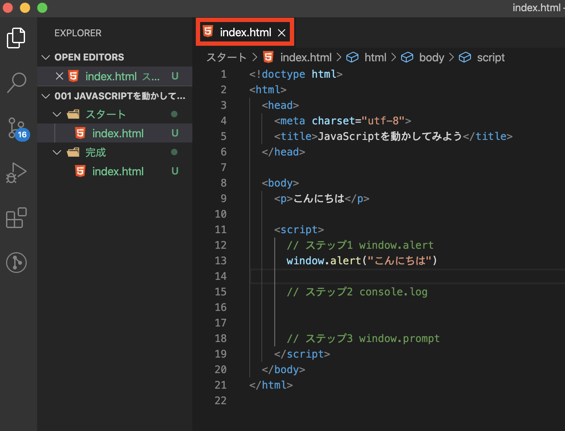Click the closing </html> tag line
The width and height of the screenshot is (565, 431).
coord(271,385)
